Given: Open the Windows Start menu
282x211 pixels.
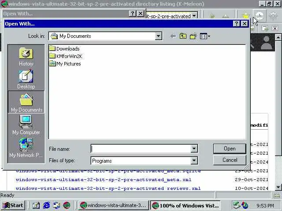Looking at the screenshot, I should click(x=13, y=205).
